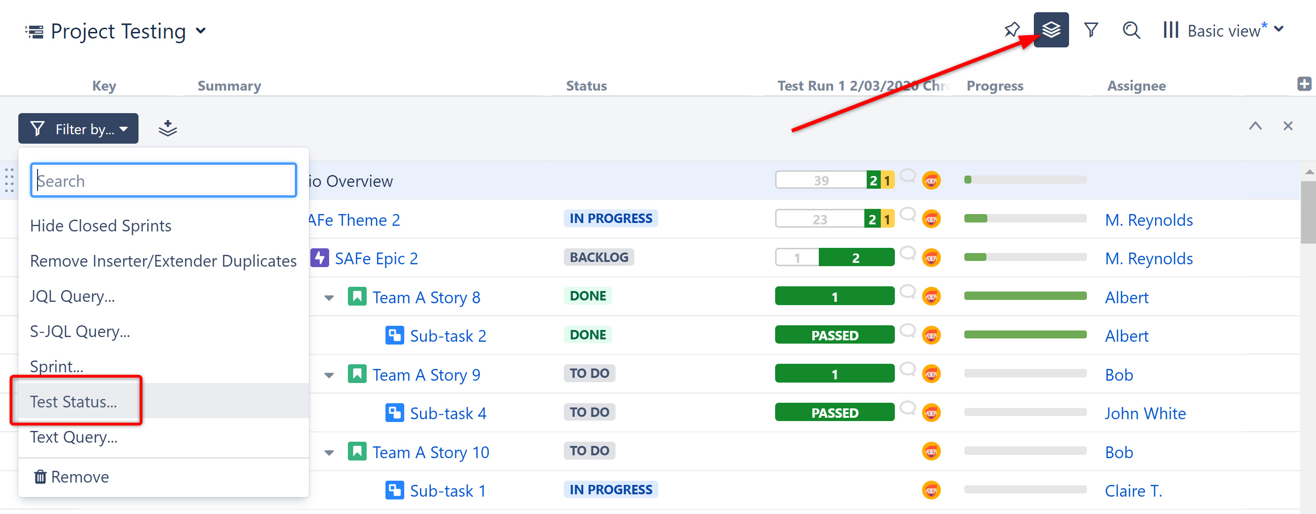Open the Transformations layers icon in the toolbar

tap(1050, 30)
